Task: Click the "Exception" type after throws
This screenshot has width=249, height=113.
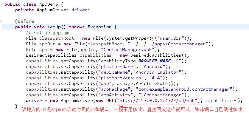Action: pyautogui.click(x=99, y=27)
